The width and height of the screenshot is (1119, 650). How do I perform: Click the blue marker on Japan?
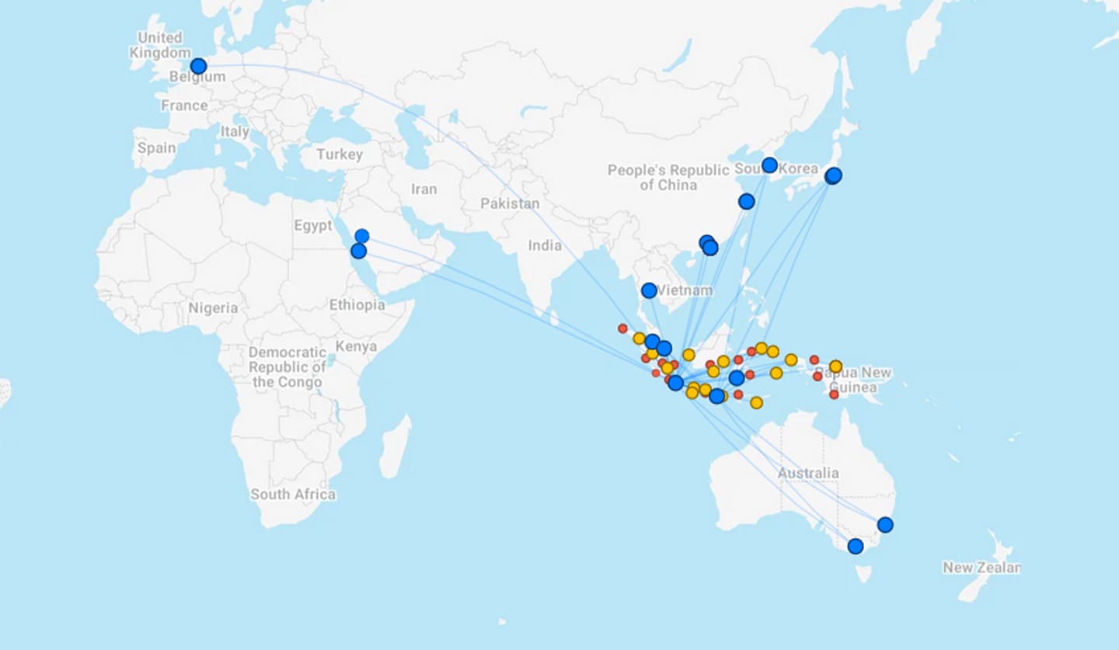(833, 176)
